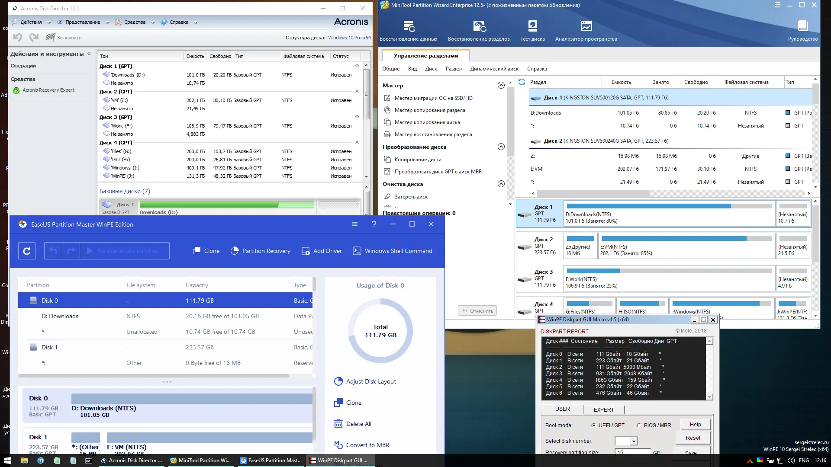Select the BIOS / MBR boot mode

click(x=639, y=425)
